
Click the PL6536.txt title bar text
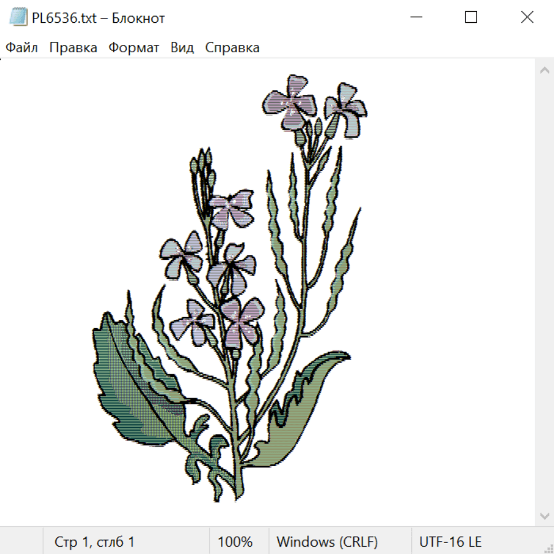(x=98, y=18)
